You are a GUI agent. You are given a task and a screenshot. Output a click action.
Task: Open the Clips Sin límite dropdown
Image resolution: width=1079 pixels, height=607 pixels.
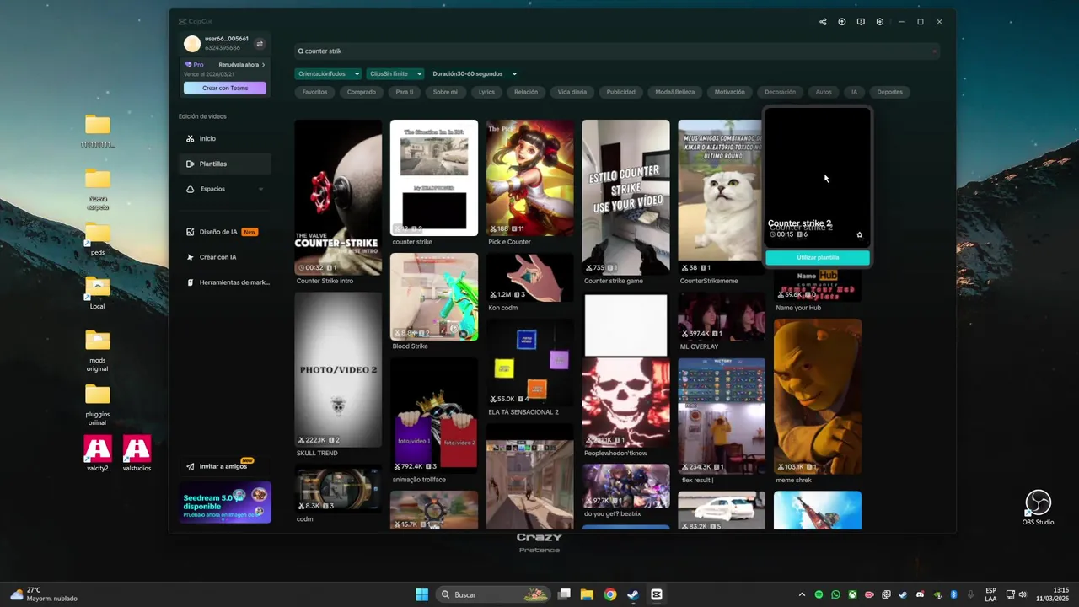395,73
